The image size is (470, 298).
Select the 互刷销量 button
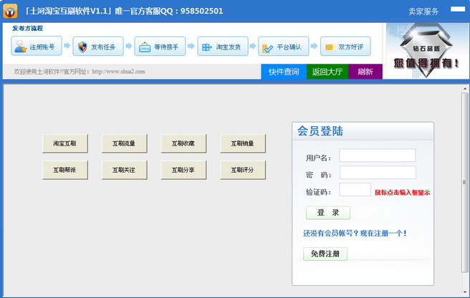tap(243, 143)
